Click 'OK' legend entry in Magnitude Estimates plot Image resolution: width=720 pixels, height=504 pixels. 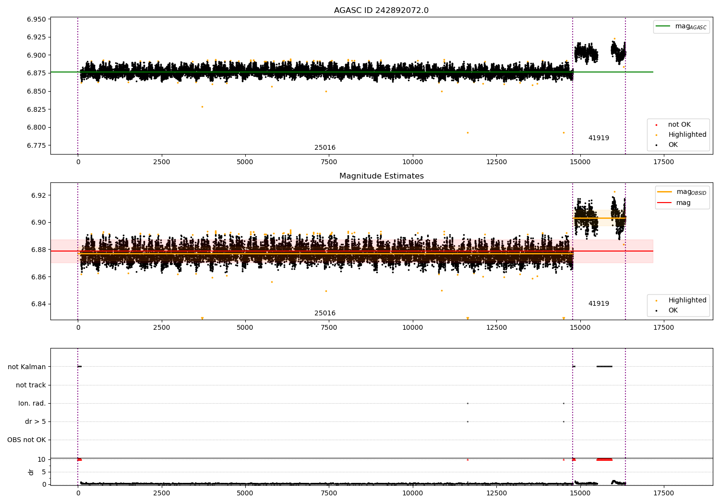pyautogui.click(x=673, y=311)
